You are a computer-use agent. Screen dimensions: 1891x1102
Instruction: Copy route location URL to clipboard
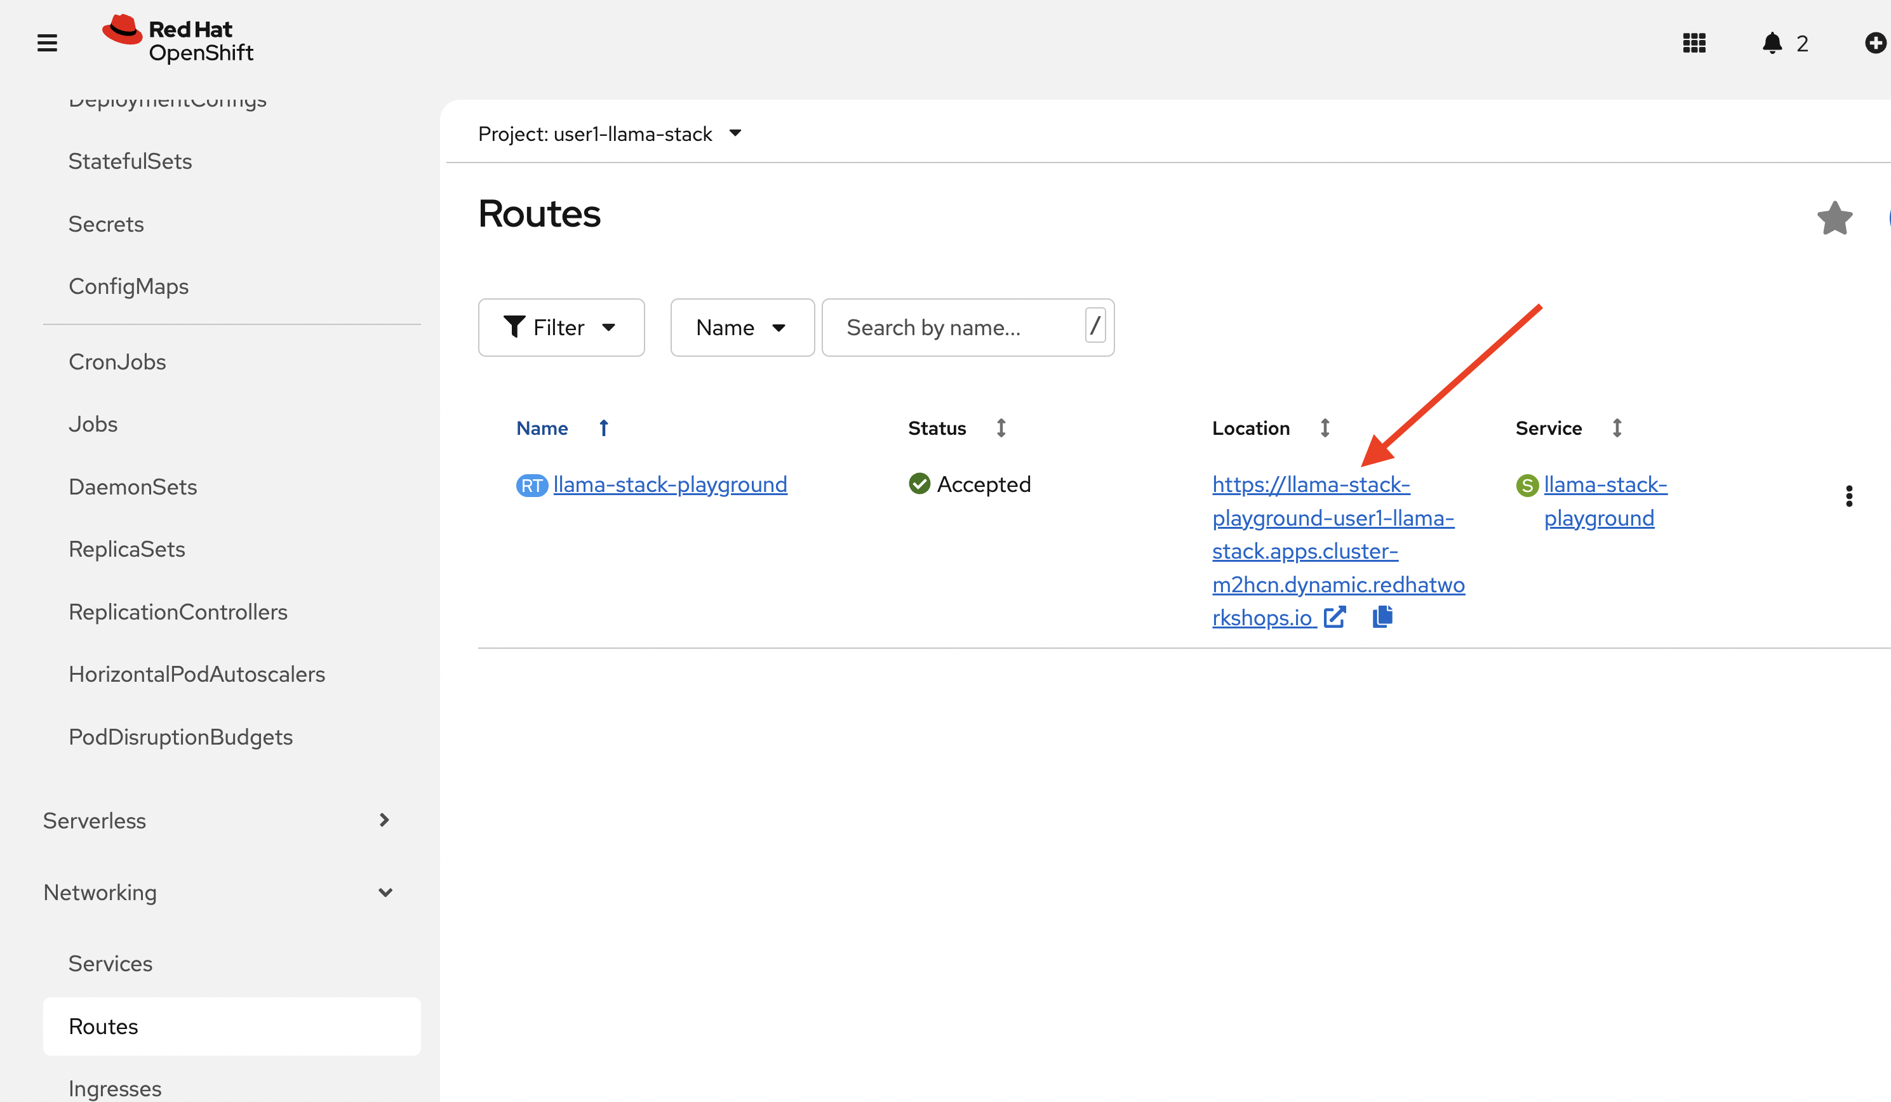point(1382,616)
